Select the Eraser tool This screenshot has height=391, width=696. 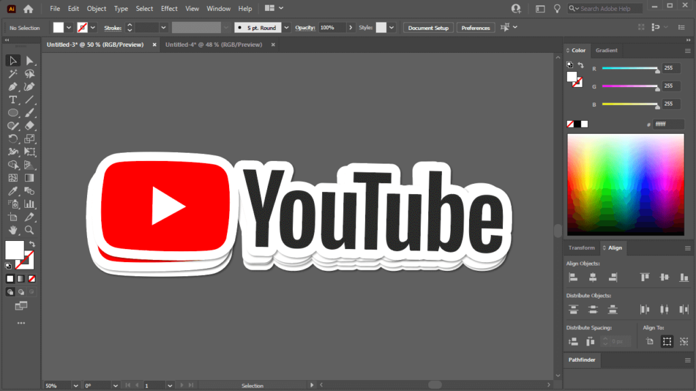30,126
